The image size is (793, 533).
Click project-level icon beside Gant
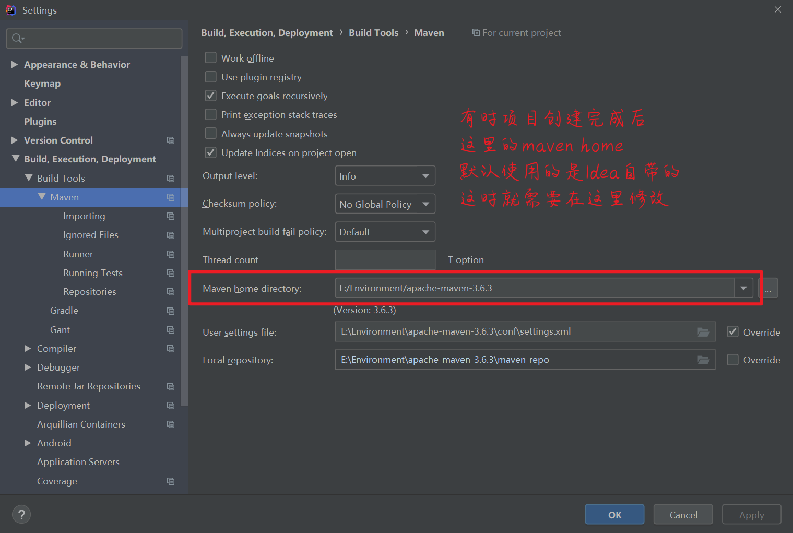point(171,330)
